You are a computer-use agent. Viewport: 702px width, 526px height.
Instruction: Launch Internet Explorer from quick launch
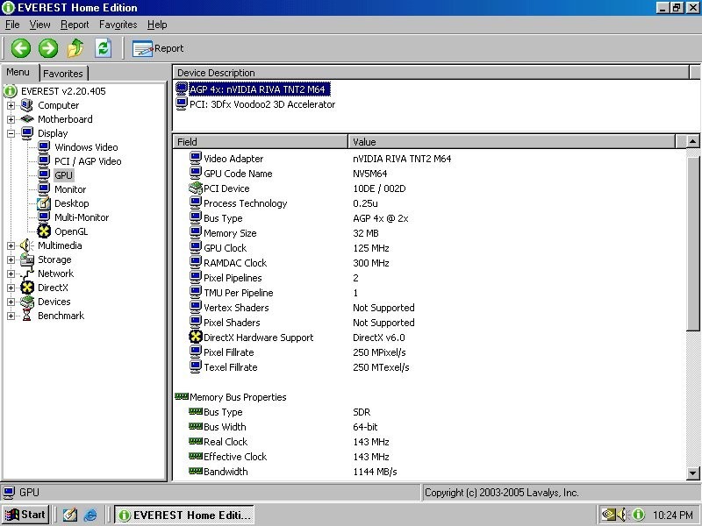90,515
